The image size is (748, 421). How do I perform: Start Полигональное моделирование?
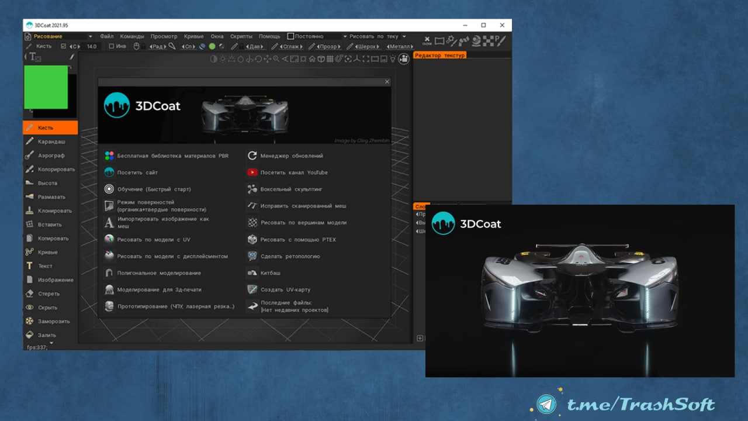[x=153, y=273]
